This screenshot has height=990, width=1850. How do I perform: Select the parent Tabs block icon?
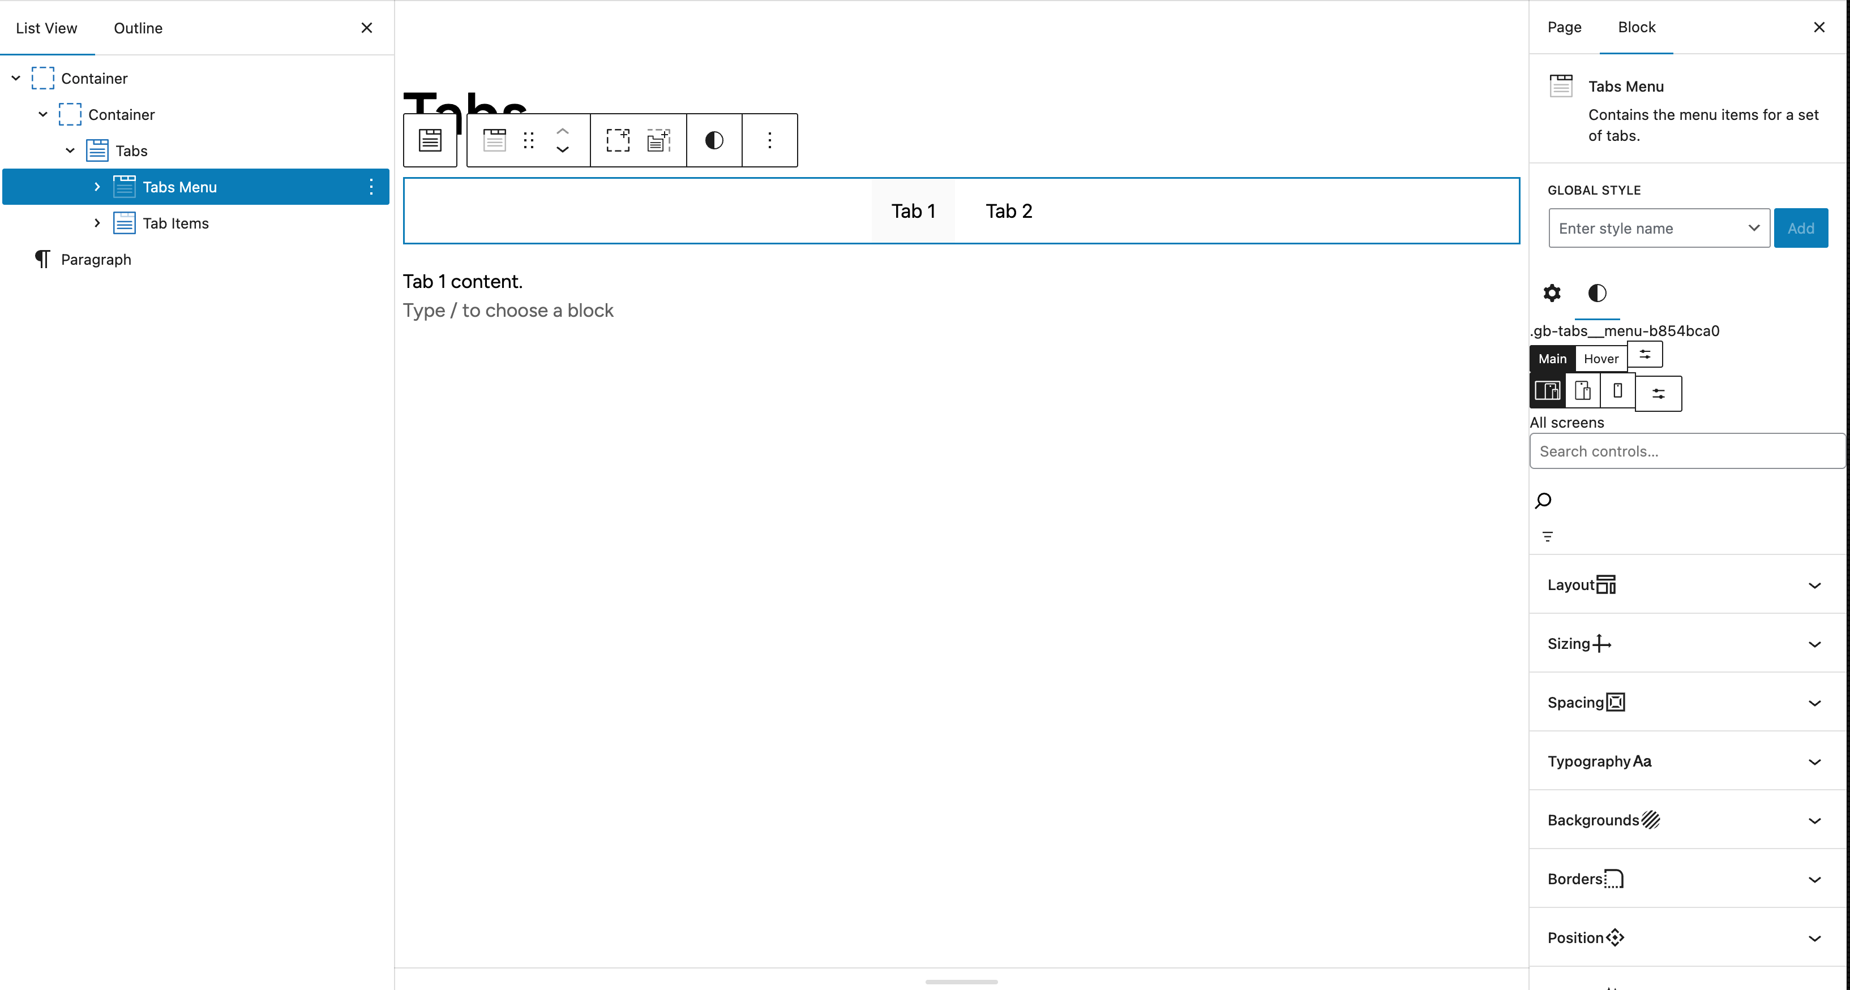[x=430, y=140]
